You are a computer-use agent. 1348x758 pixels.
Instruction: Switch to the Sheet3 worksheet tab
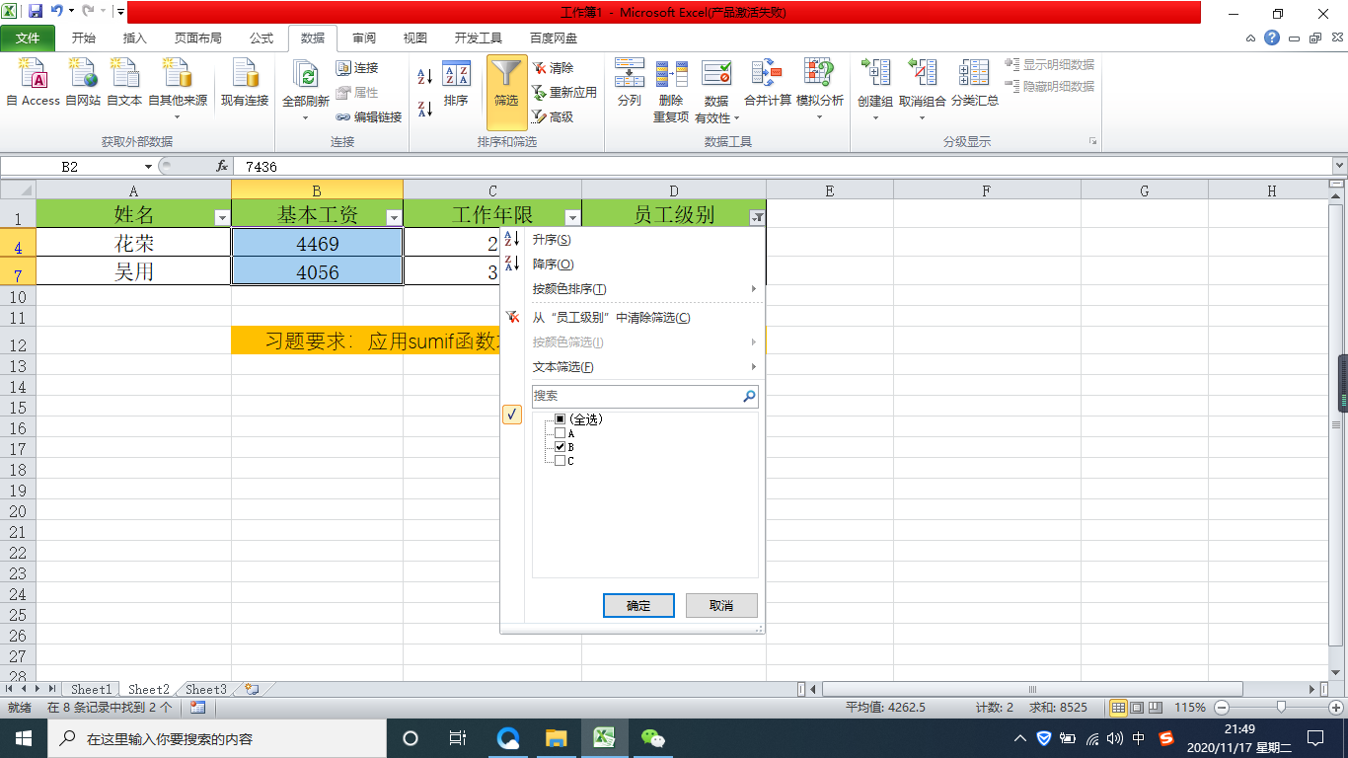coord(206,689)
